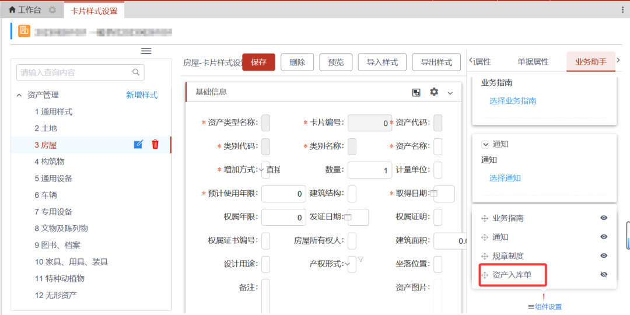This screenshot has width=630, height=315.
Task: Select 4 构筑物 in the tree
Action: point(50,162)
